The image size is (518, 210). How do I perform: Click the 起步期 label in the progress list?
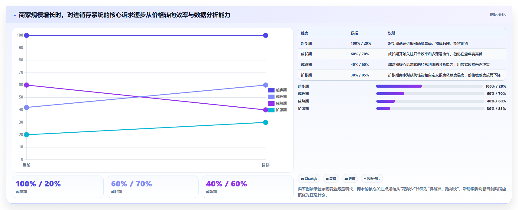(303, 86)
